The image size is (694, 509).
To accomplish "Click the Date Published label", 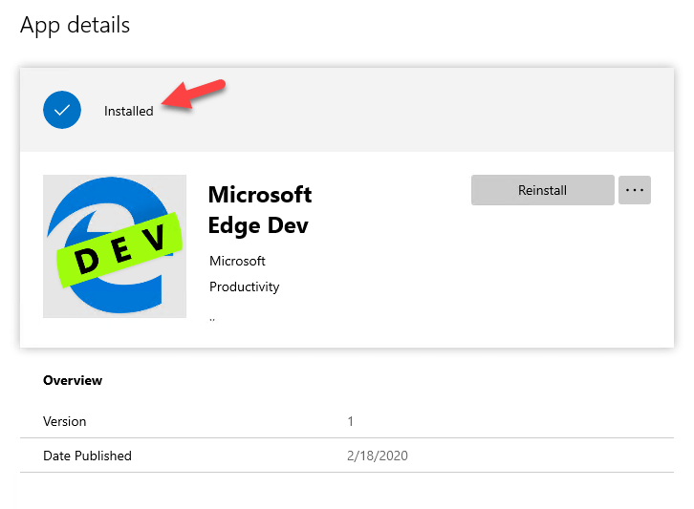I will click(87, 456).
